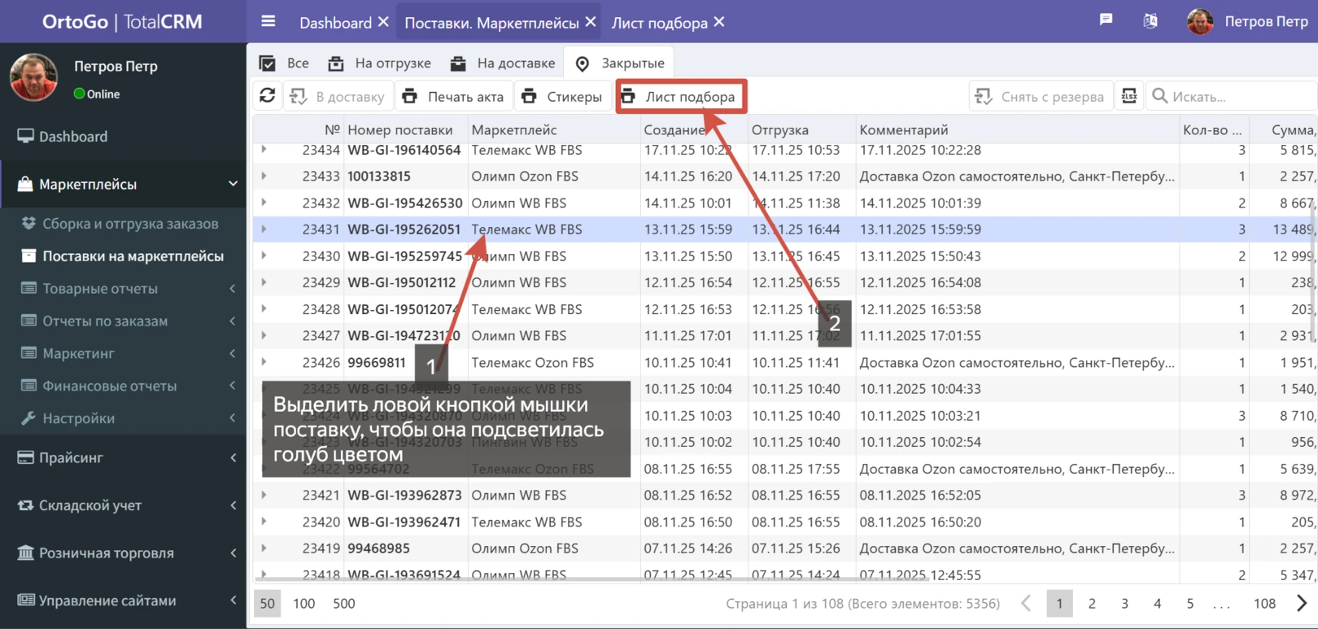Click the hamburger menu icon in header
The height and width of the screenshot is (629, 1318).
pyautogui.click(x=268, y=22)
